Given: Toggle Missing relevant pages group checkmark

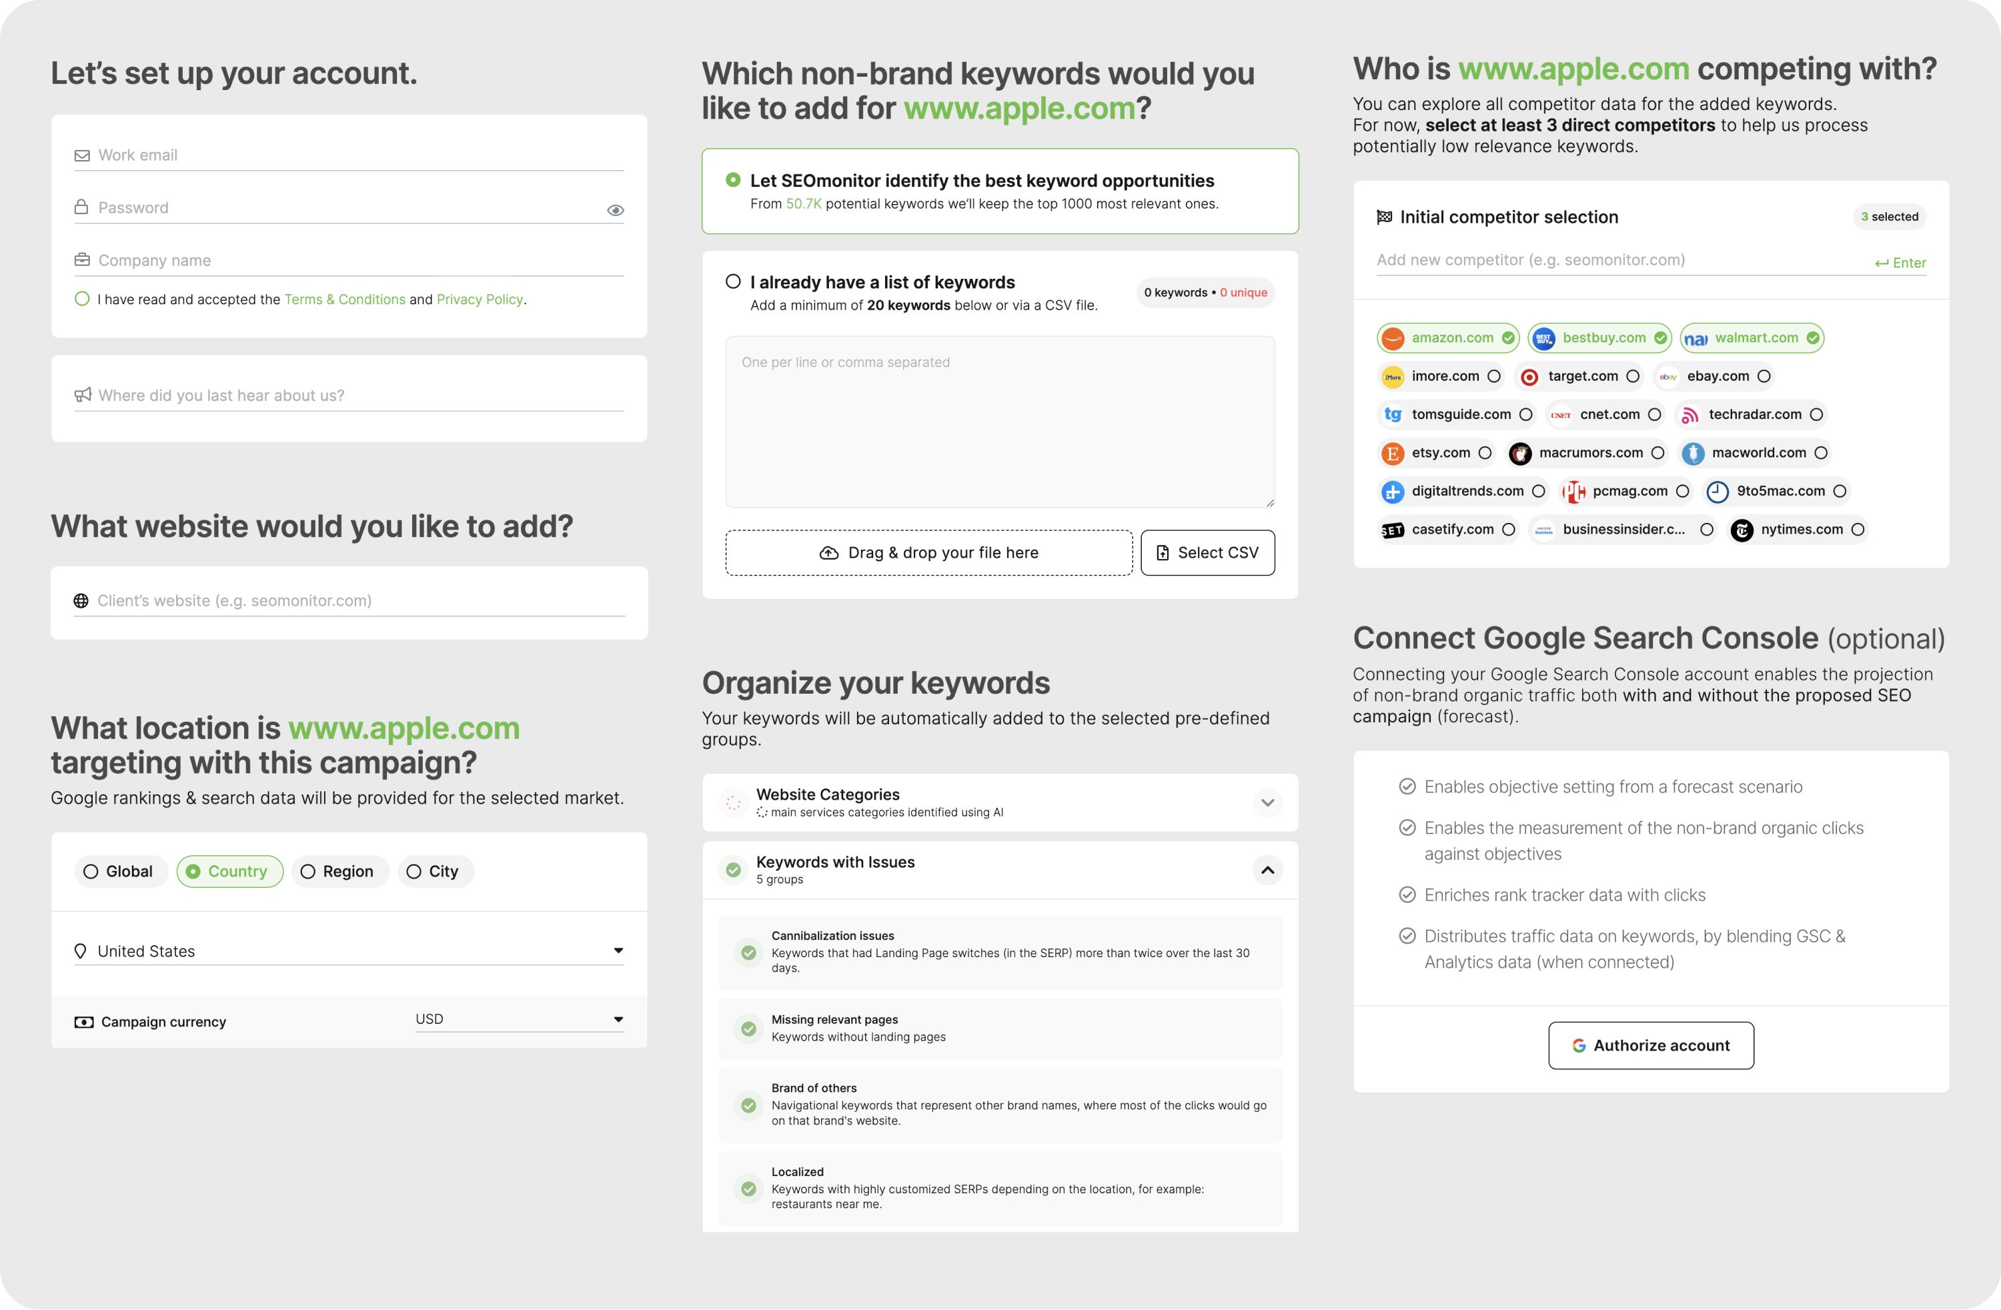Looking at the screenshot, I should coord(748,1029).
